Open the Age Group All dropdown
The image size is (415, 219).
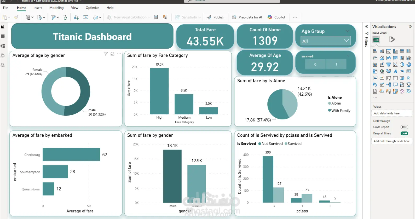[x=325, y=41]
